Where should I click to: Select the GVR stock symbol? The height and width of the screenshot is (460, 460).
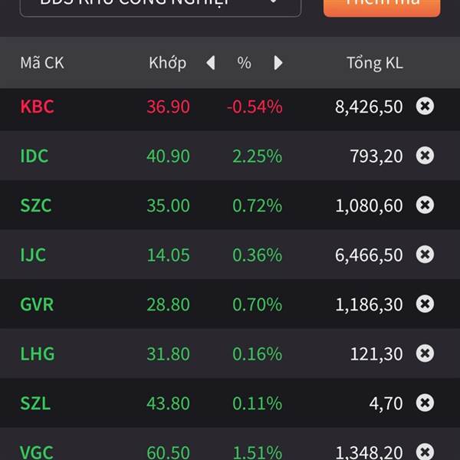click(37, 304)
